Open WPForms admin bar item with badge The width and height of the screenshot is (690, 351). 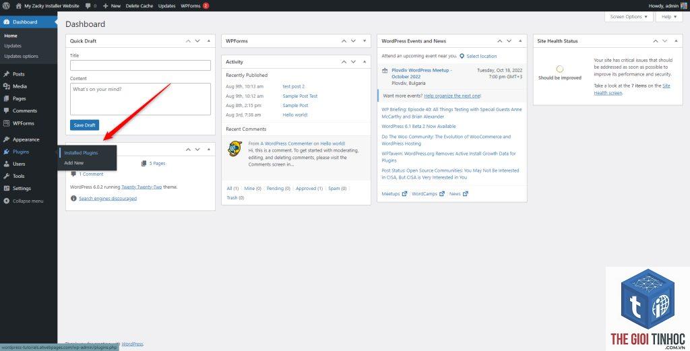coord(195,5)
